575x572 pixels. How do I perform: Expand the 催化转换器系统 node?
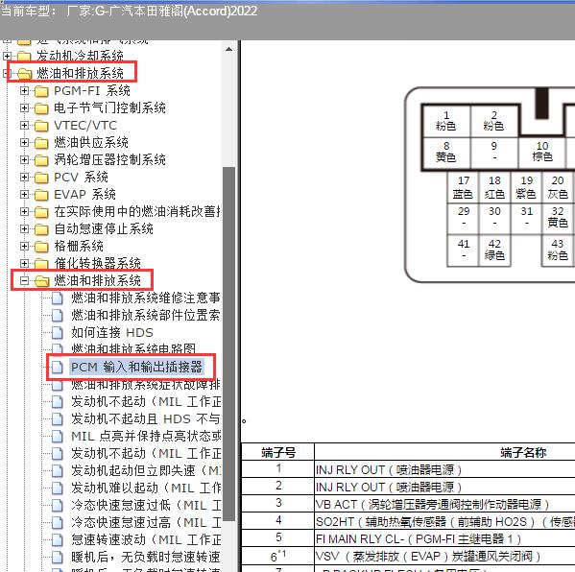tap(24, 264)
